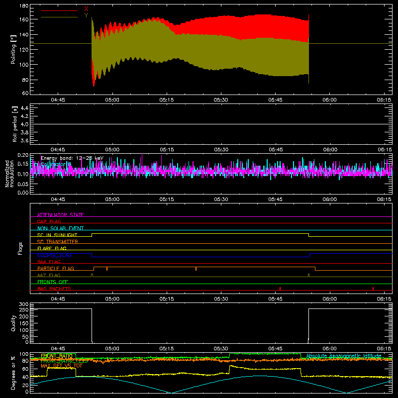
Task: Select the SC_TRANSMITTER flag label
Action: pyautogui.click(x=58, y=242)
